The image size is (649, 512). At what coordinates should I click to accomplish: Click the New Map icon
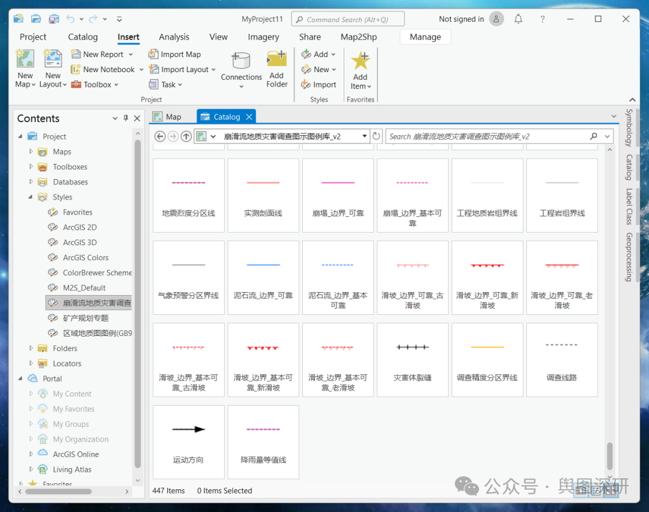[25, 59]
